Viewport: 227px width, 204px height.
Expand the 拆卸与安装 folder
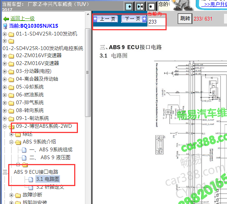point(11,203)
